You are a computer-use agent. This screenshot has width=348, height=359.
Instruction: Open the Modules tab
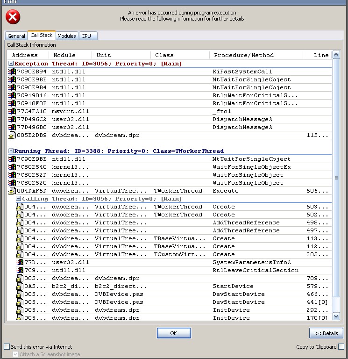pos(67,36)
